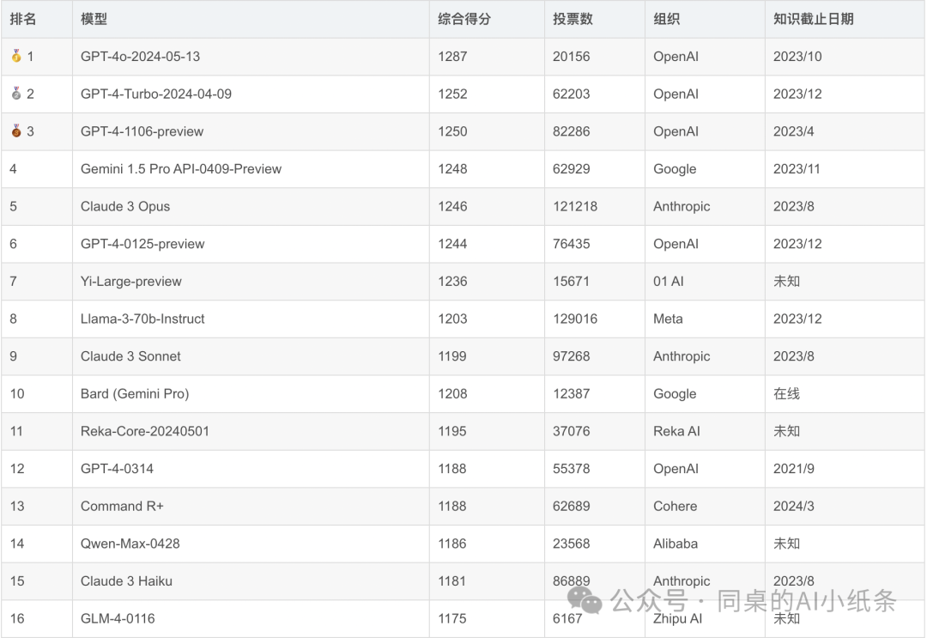The width and height of the screenshot is (927, 638).
Task: Click the score 1246
Action: point(452,206)
